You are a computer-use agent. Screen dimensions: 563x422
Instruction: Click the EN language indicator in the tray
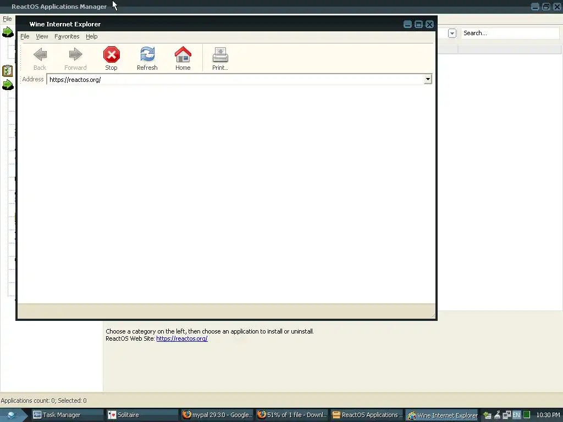pyautogui.click(x=516, y=415)
